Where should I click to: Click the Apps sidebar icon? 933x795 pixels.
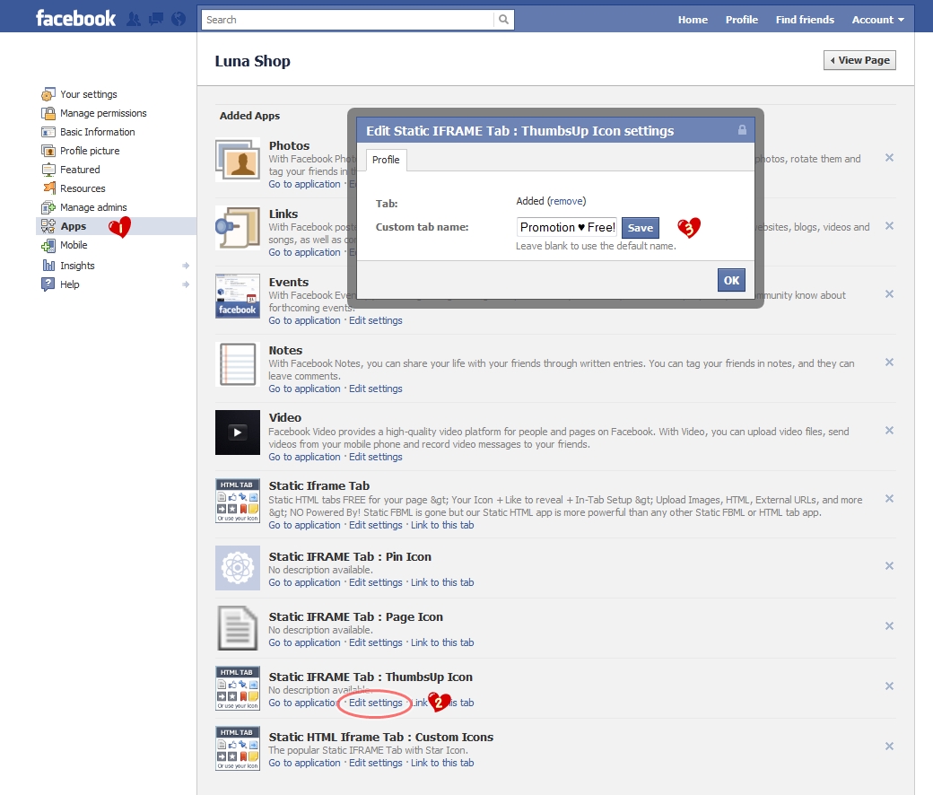[x=48, y=226]
